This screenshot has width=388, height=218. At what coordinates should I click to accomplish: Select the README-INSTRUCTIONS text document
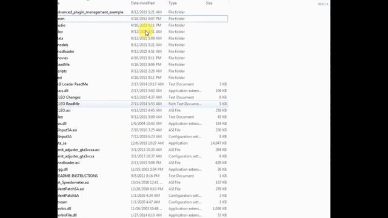pyautogui.click(x=142, y=176)
